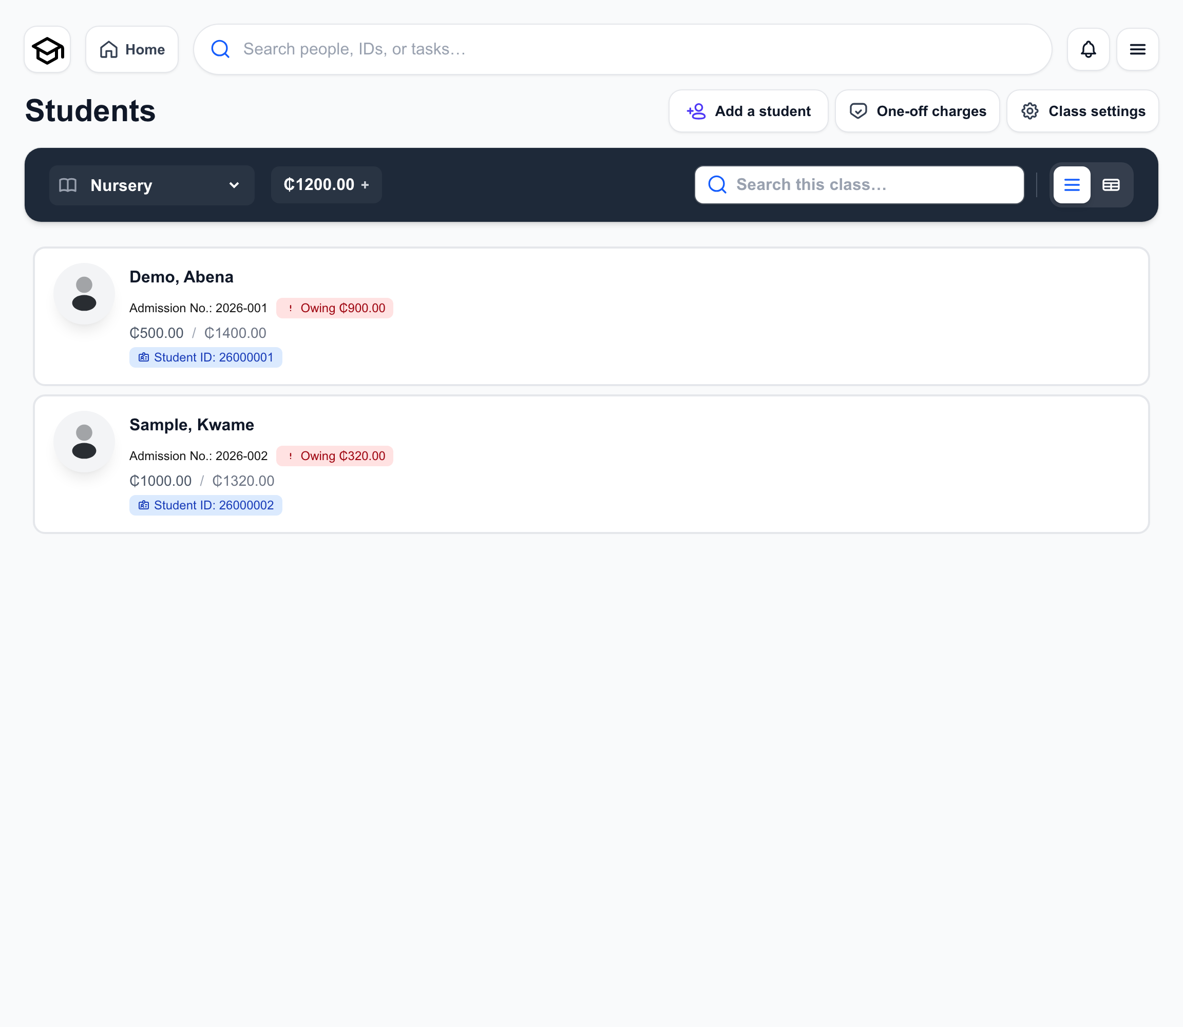Click the 'Owing ₵320.00' badge
Screen dimensions: 1183x1027
(x=335, y=456)
